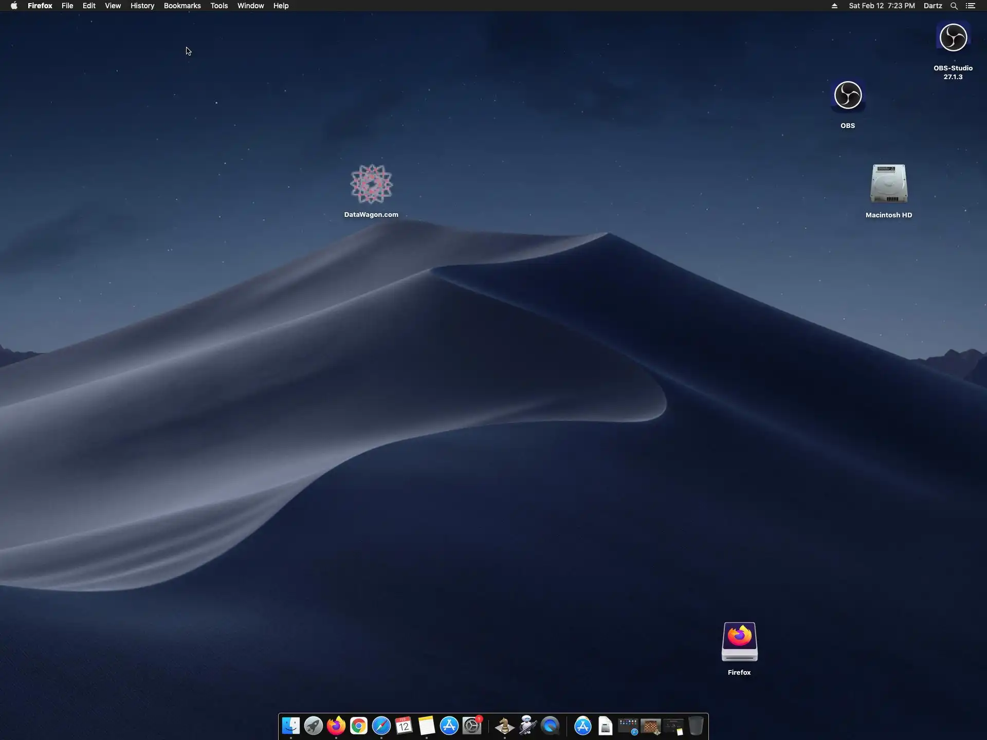Open Spotlight search magnifier

(x=954, y=6)
